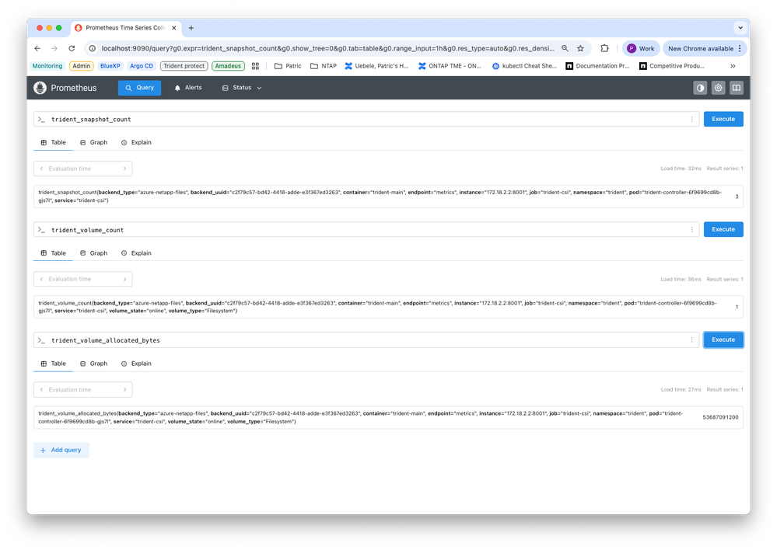
Task: Step evaluation time forward for trident_volume_allocated_bytes
Action: coord(125,390)
